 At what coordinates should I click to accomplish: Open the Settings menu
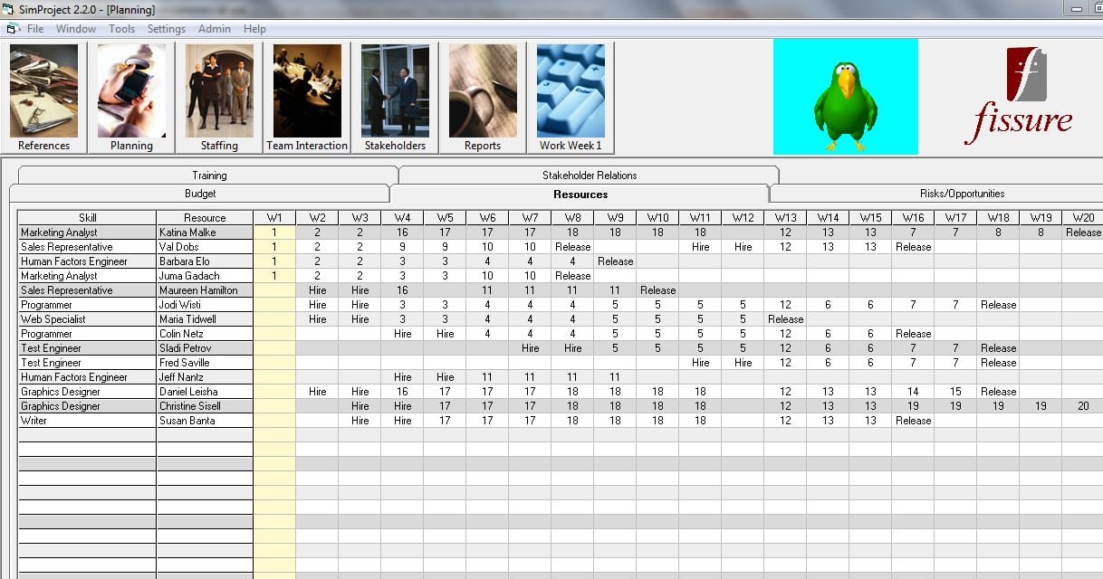167,29
